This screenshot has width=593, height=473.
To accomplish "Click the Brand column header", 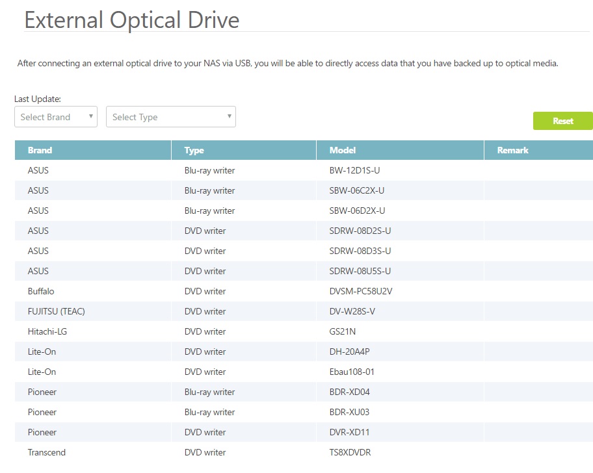I will (x=93, y=150).
